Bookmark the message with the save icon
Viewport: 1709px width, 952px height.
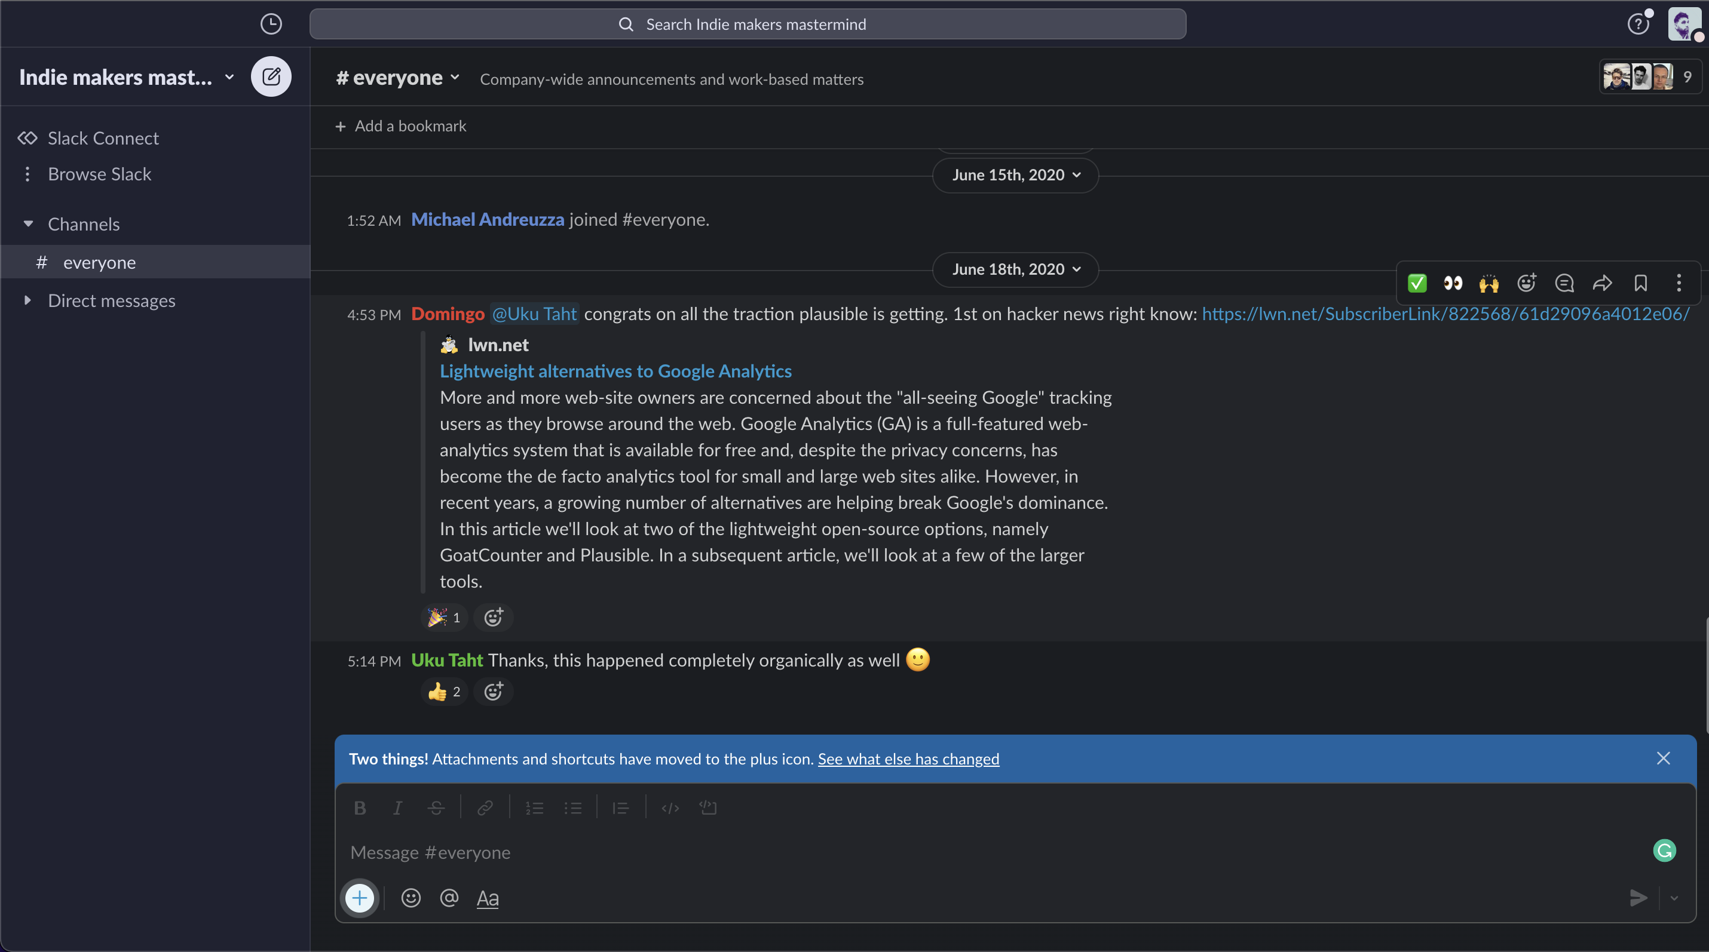1641,284
